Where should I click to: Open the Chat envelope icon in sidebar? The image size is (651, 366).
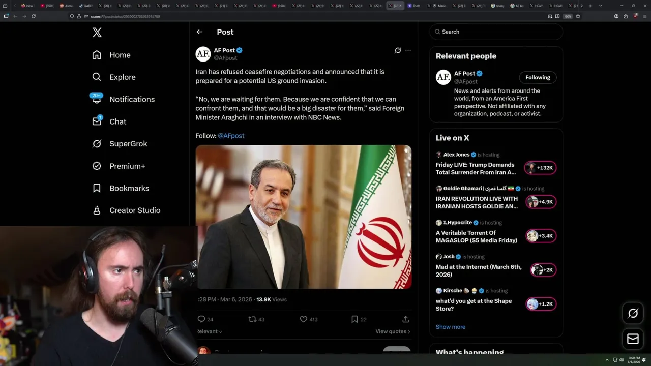[x=97, y=121]
